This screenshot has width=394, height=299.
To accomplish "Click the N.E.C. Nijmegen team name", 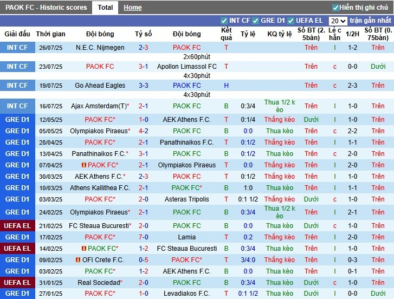I will point(100,48).
